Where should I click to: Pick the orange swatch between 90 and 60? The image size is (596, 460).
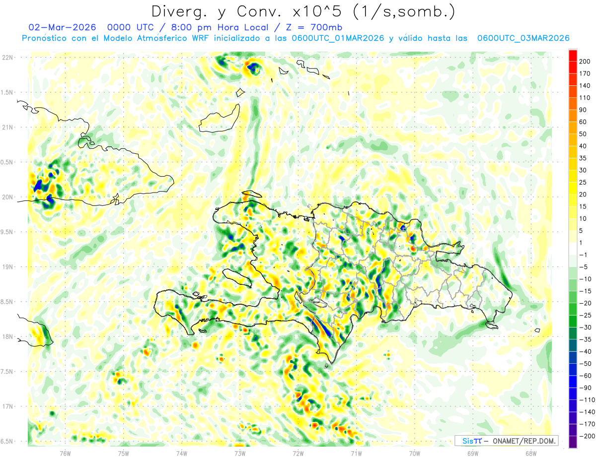coord(573,116)
